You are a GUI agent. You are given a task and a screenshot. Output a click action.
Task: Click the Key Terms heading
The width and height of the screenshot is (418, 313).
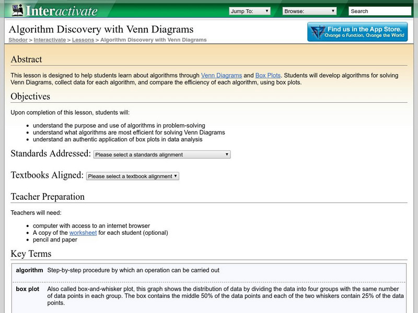(31, 254)
